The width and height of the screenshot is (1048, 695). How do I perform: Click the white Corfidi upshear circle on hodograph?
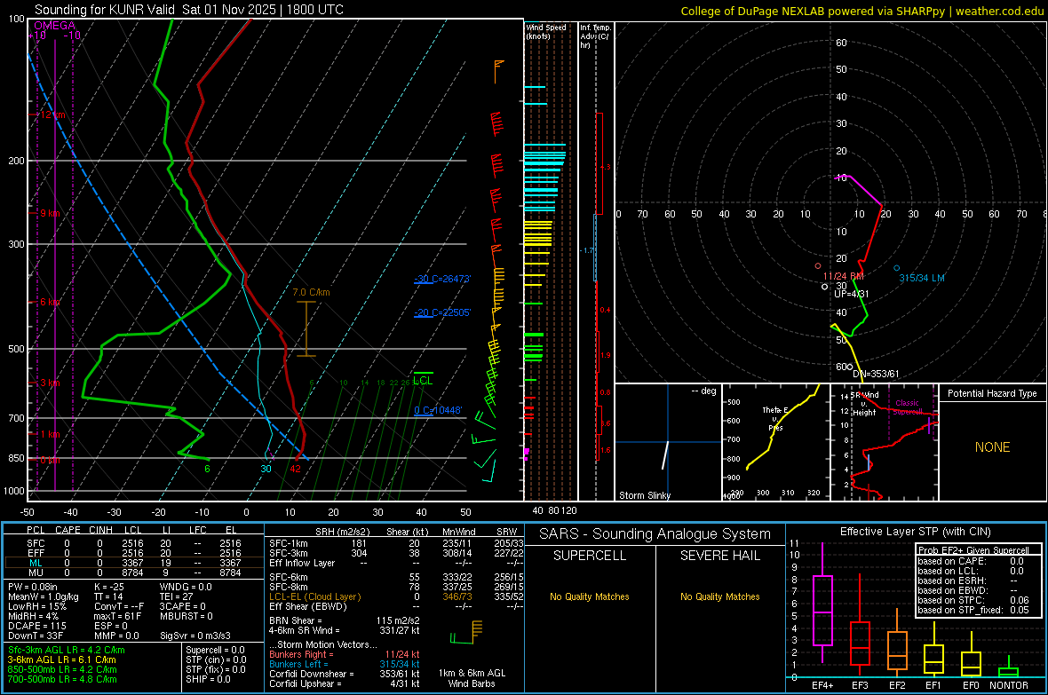click(x=825, y=287)
